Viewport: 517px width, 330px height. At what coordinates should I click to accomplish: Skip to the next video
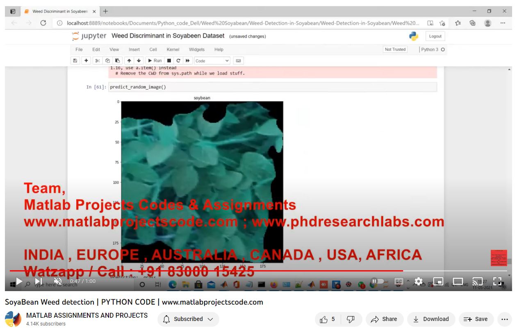pos(38,281)
